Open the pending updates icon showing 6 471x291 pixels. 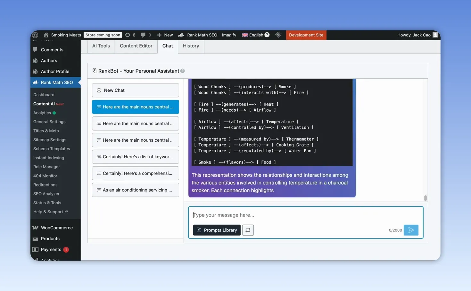click(x=130, y=35)
